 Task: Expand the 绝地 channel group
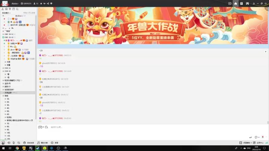coord(3,96)
